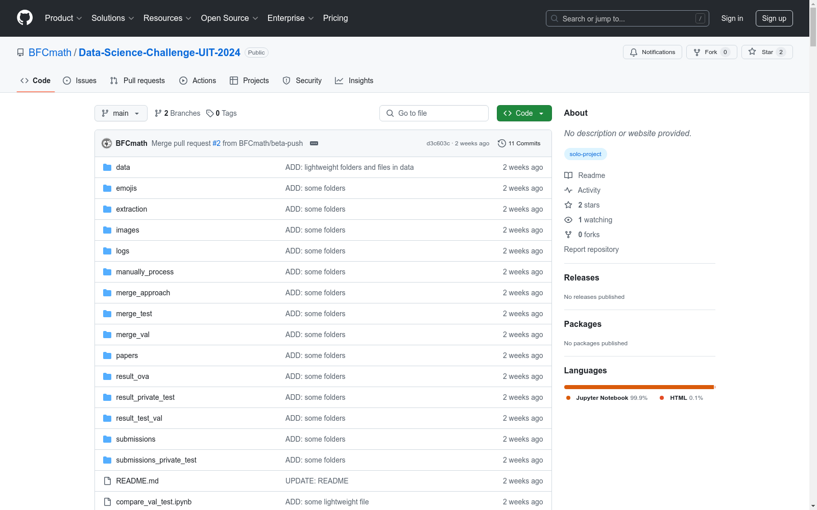Click the file icon for README.md
This screenshot has height=510, width=817.
107,481
